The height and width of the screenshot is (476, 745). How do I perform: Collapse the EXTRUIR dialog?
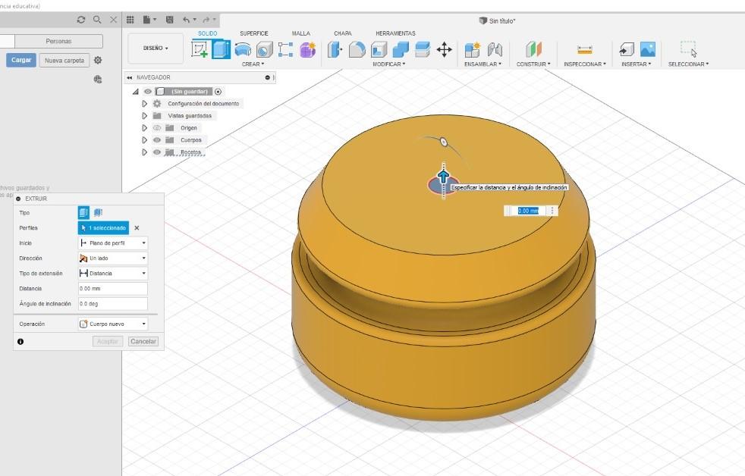(x=18, y=199)
